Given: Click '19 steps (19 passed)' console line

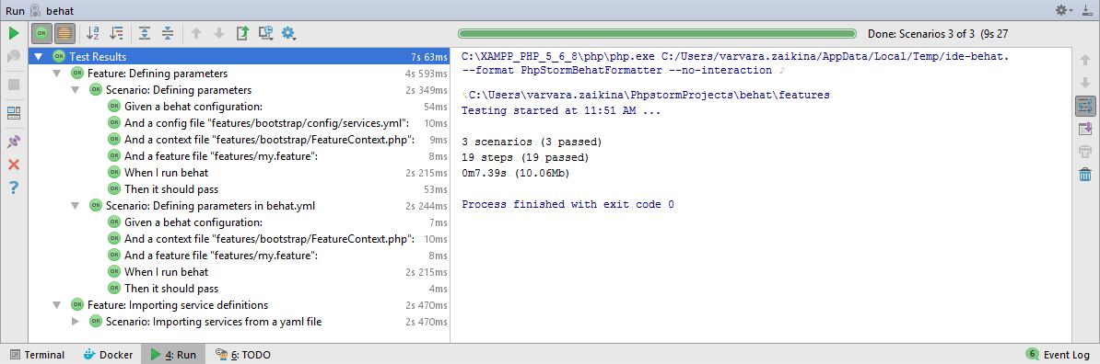Looking at the screenshot, I should [x=525, y=157].
